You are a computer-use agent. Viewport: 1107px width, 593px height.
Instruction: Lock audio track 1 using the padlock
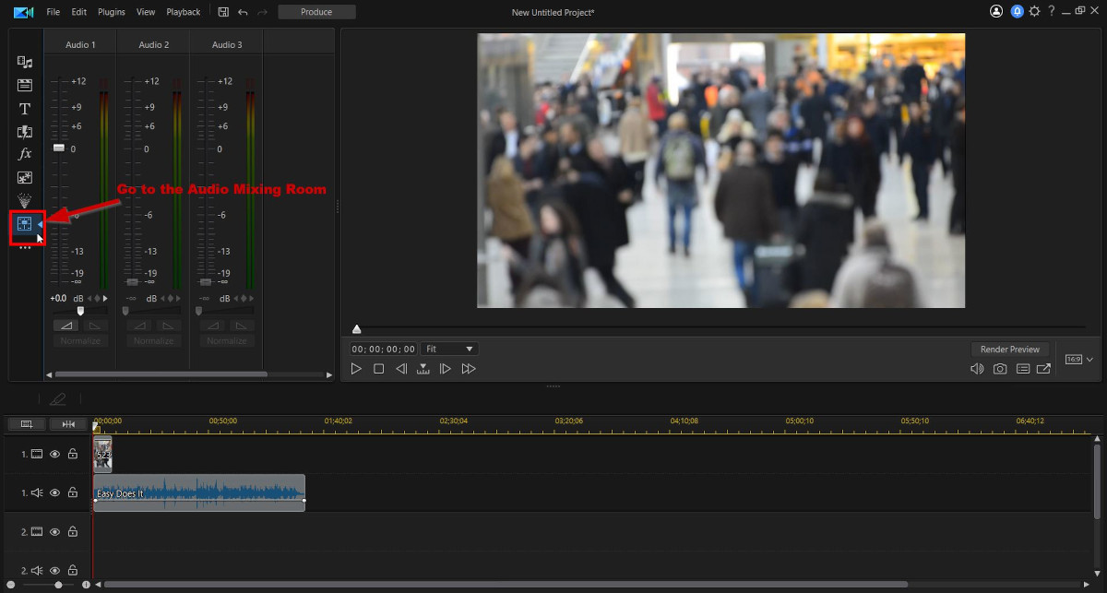click(x=73, y=492)
